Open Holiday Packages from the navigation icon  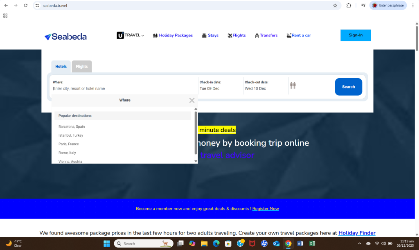(155, 35)
